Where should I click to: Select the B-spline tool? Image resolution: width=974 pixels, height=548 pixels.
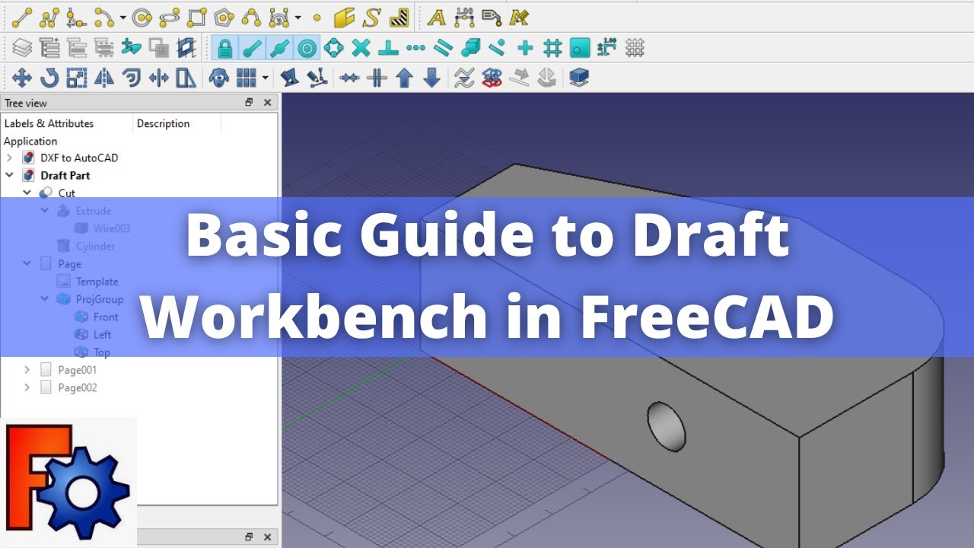pos(251,17)
